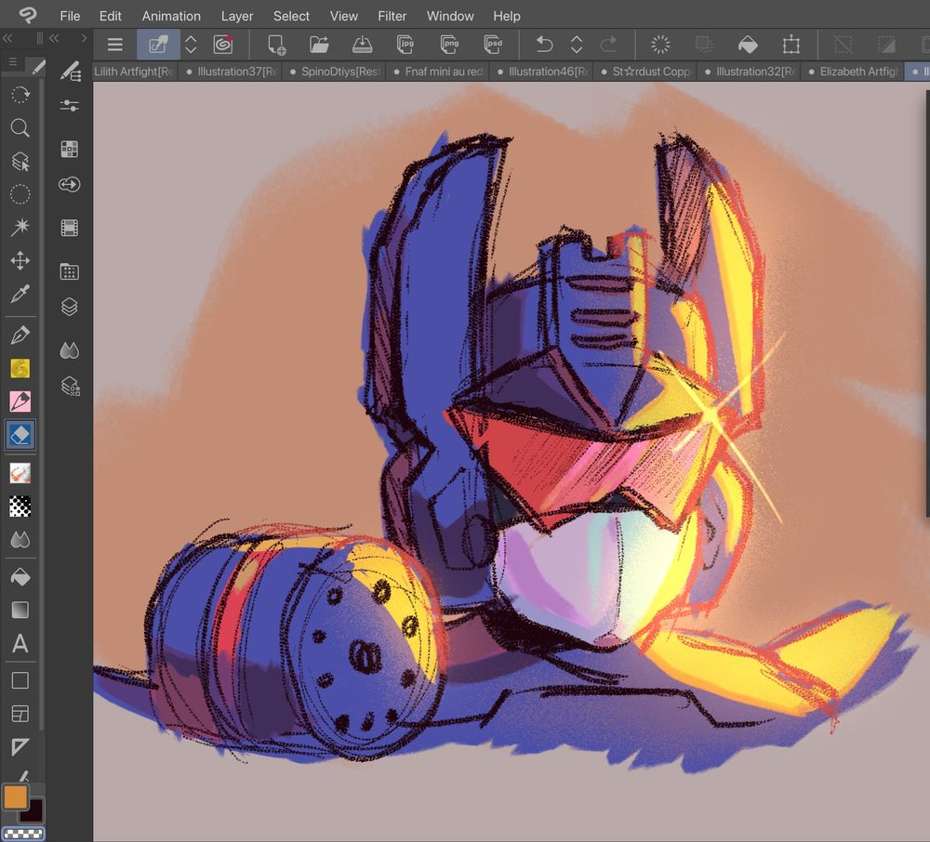Open the Tool Property sliders palette
Screen dimensions: 930x842
tap(70, 106)
